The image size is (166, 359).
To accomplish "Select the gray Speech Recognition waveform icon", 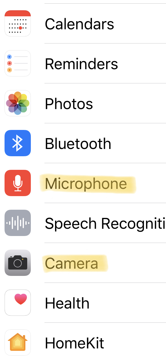I will click(18, 223).
